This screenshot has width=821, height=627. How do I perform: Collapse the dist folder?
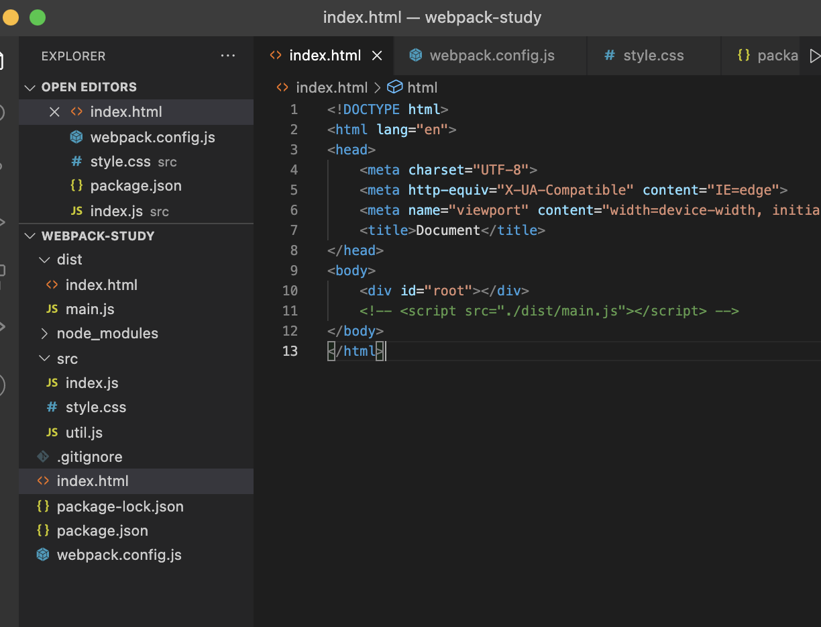[44, 260]
